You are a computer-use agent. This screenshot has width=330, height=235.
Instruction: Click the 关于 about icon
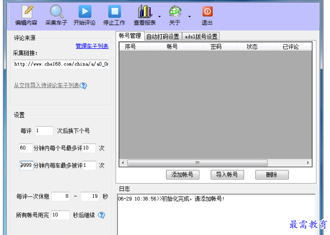click(175, 12)
